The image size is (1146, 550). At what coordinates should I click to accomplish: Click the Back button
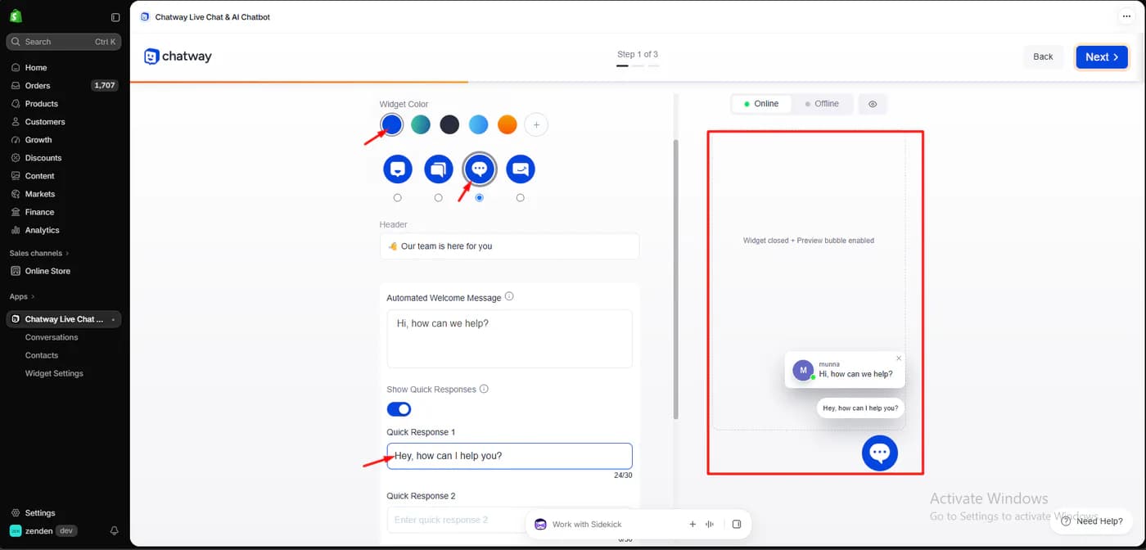[x=1043, y=56]
